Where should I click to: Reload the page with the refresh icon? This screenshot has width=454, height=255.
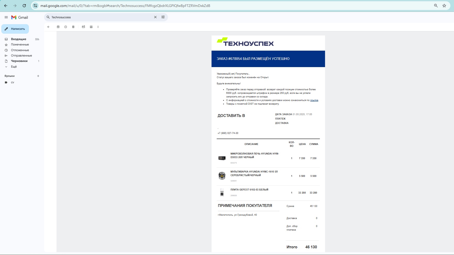[24, 6]
